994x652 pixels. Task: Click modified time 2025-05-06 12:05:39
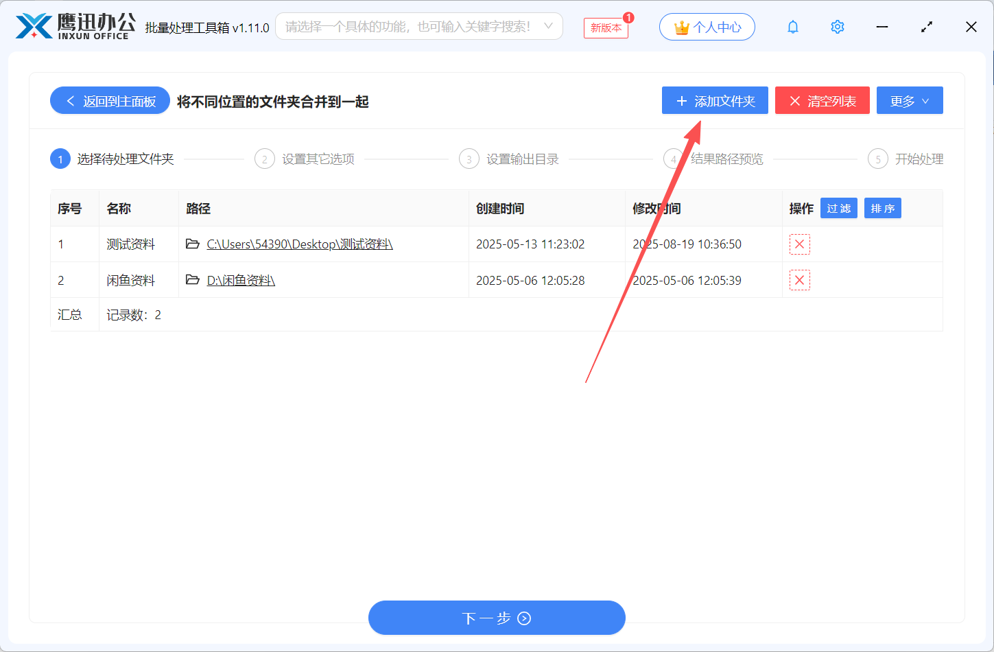(687, 280)
